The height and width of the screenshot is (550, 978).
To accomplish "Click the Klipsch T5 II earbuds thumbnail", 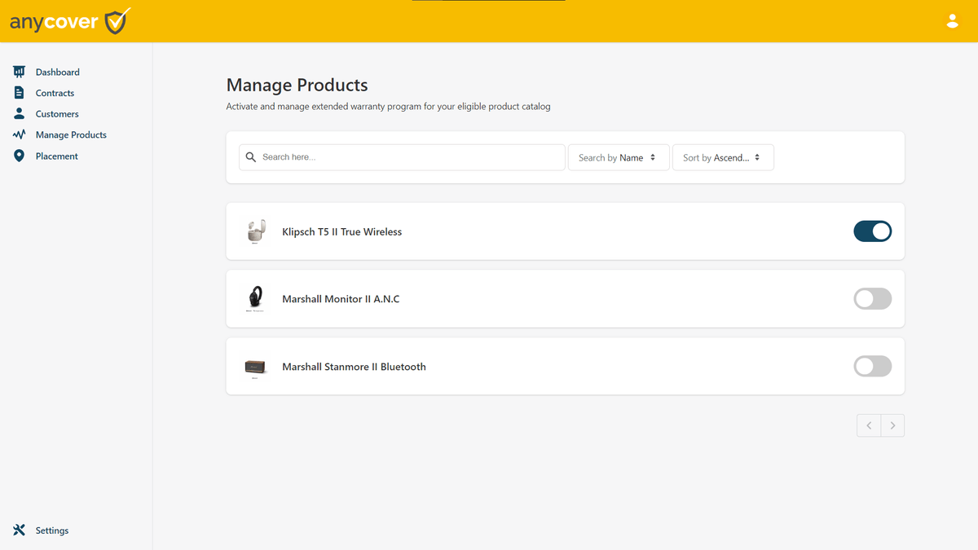I will (x=255, y=231).
